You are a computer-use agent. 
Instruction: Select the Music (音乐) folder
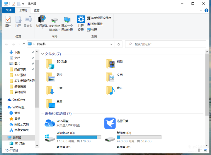point(114,91)
